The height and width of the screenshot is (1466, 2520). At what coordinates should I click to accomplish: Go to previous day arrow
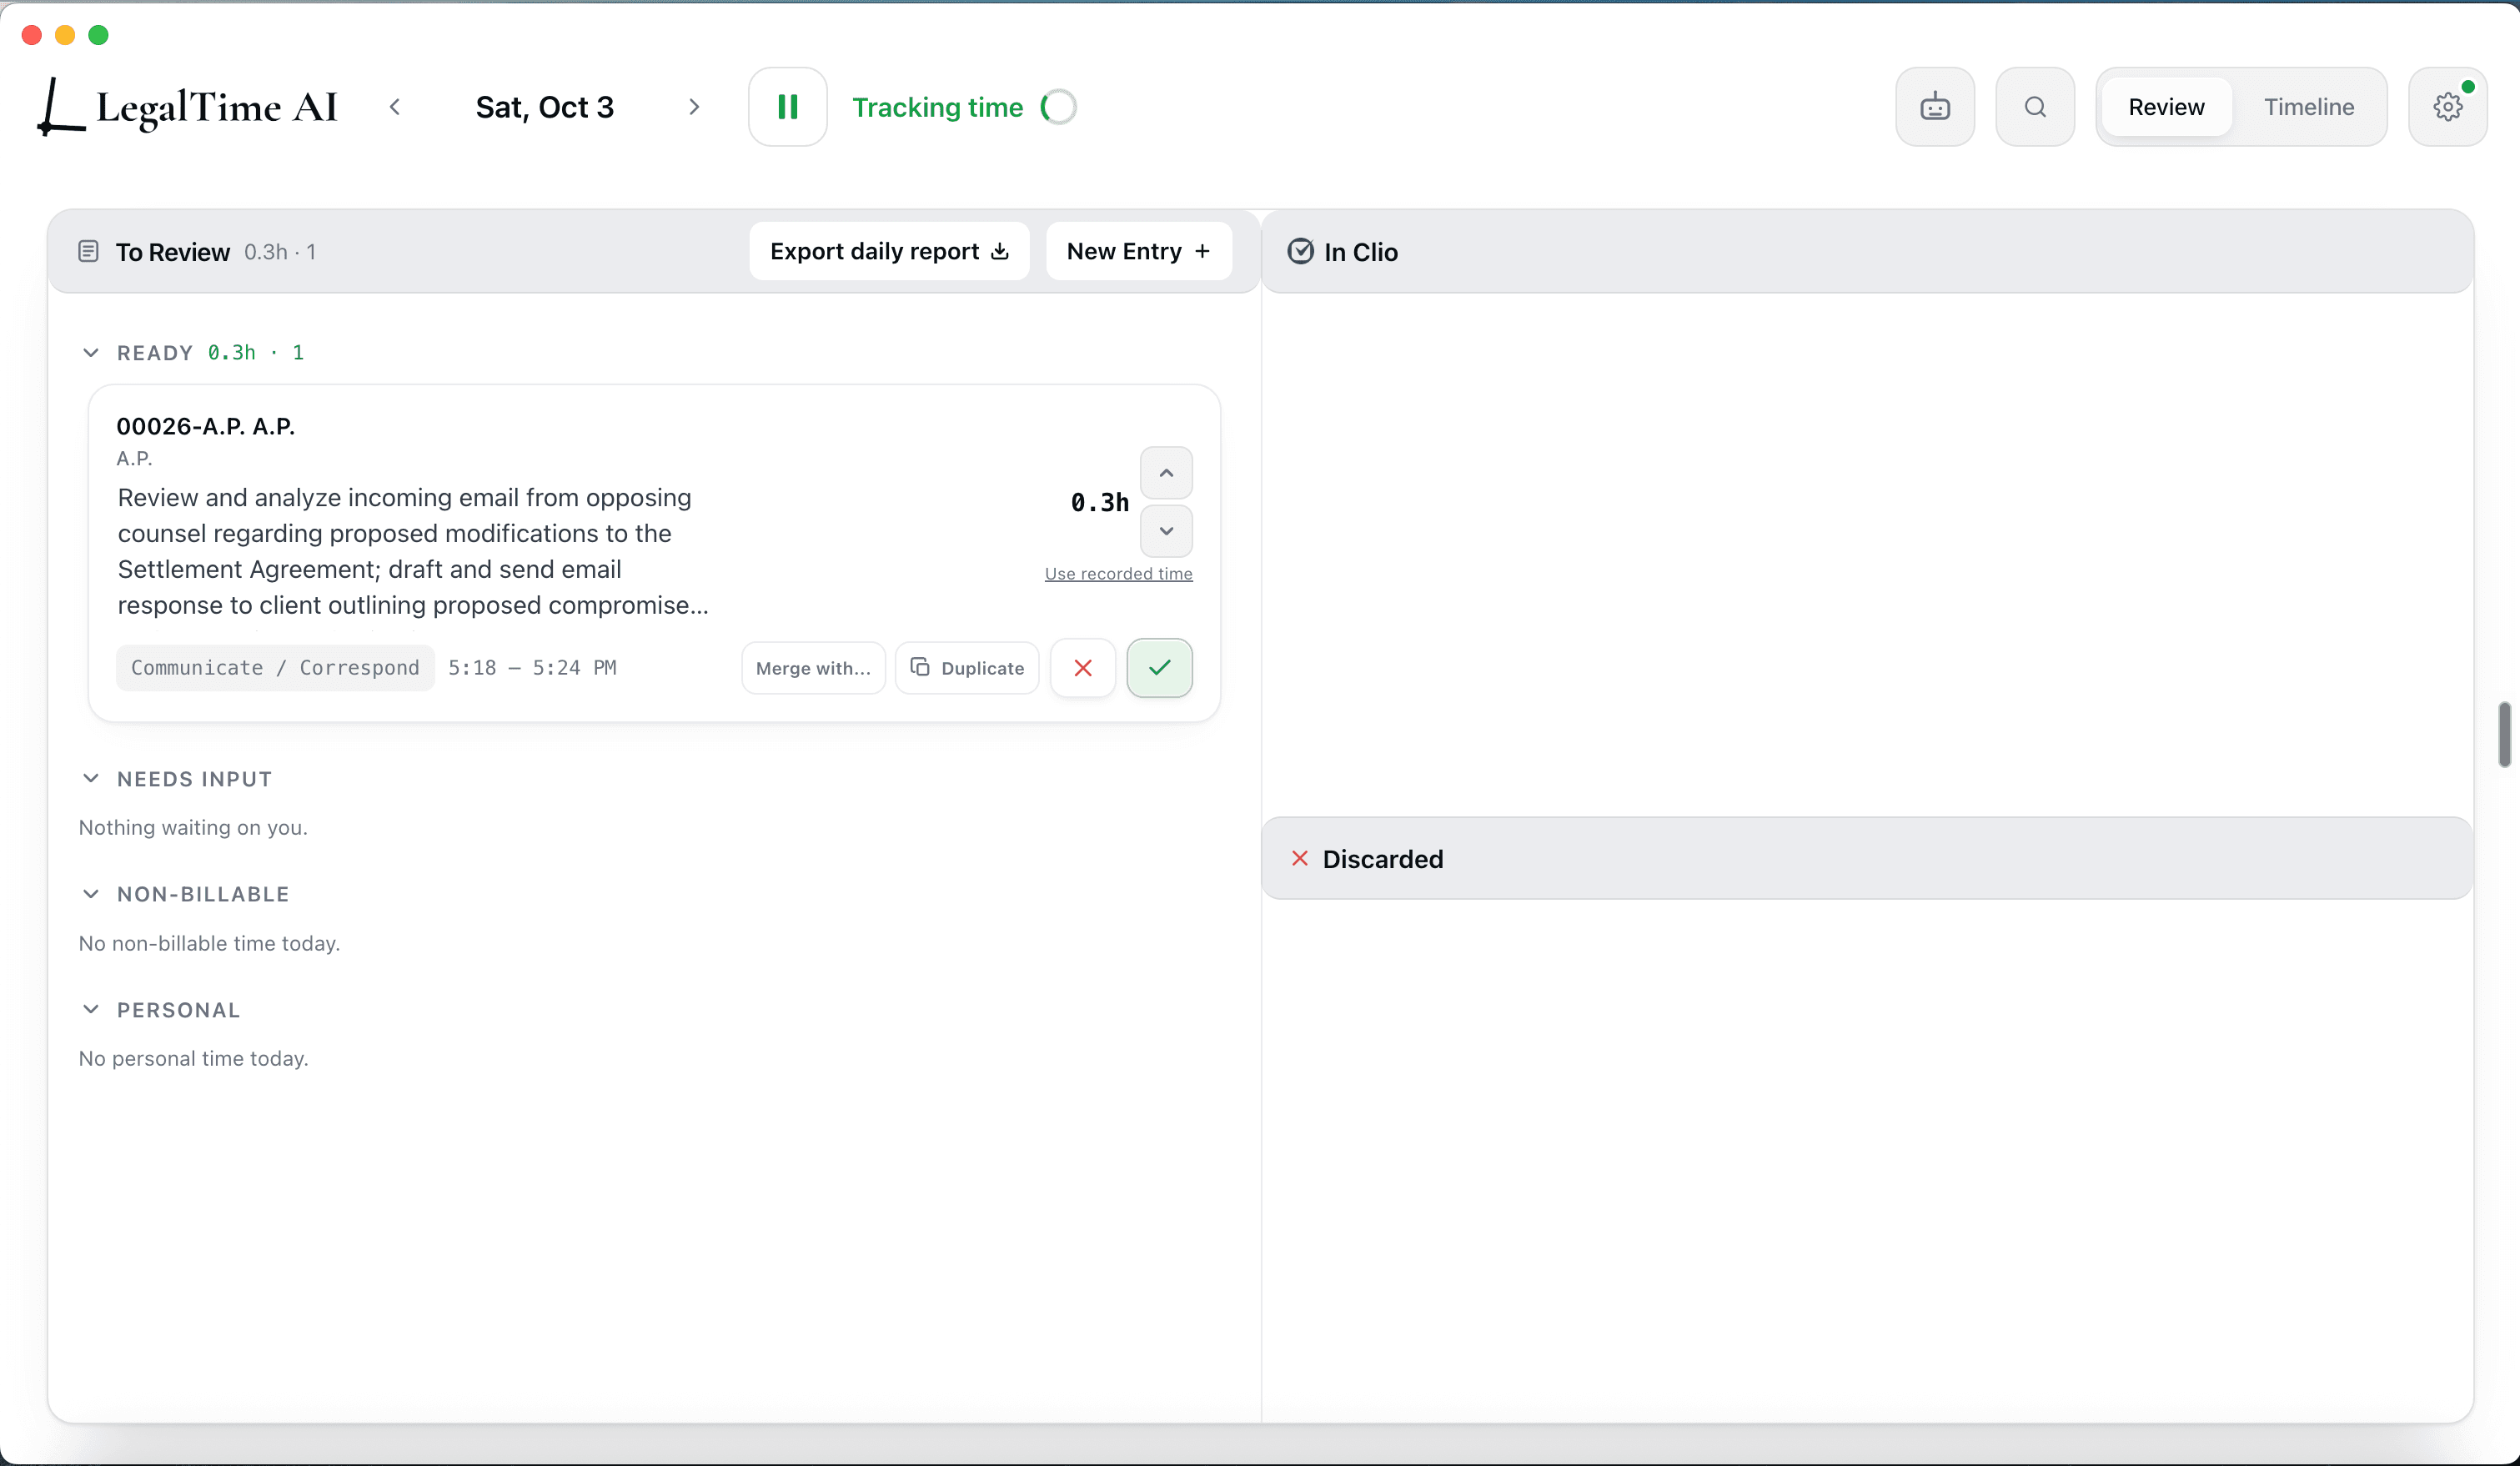tap(395, 107)
